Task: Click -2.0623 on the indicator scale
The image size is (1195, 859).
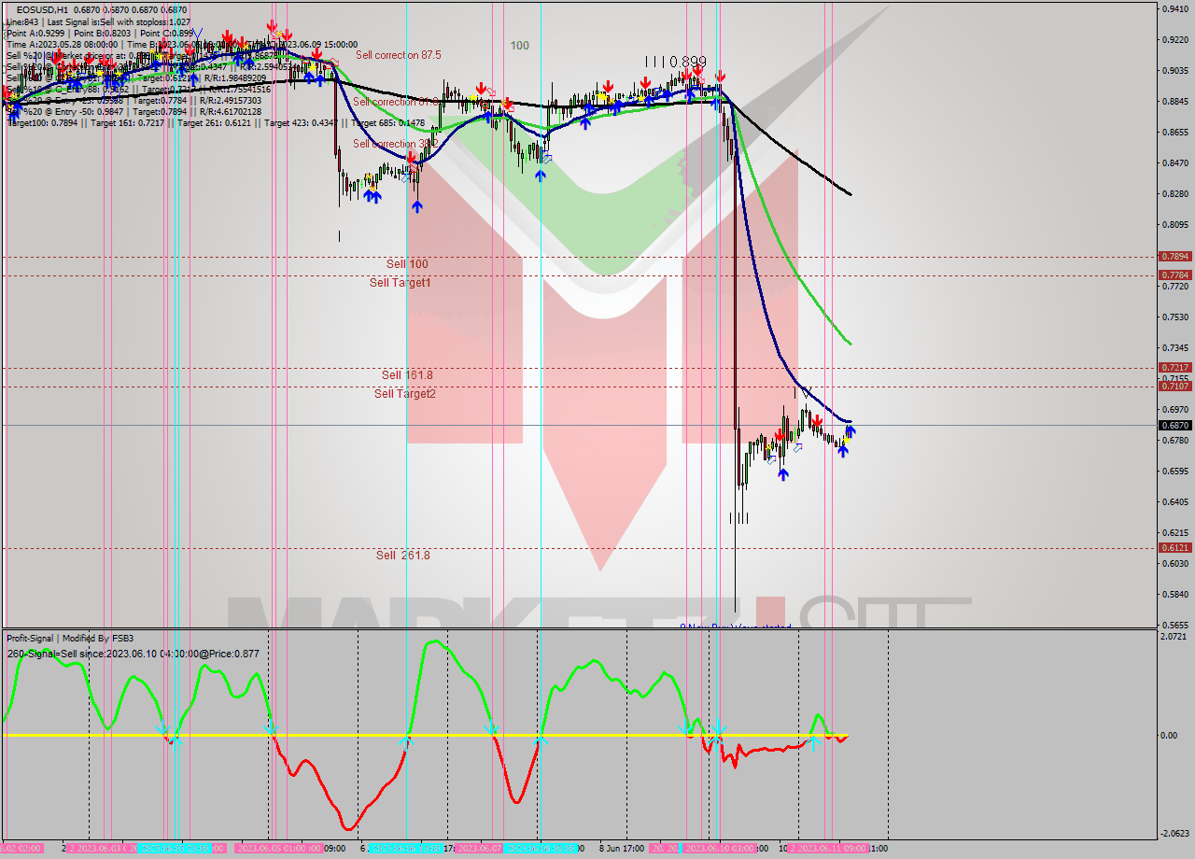Action: point(1174,833)
